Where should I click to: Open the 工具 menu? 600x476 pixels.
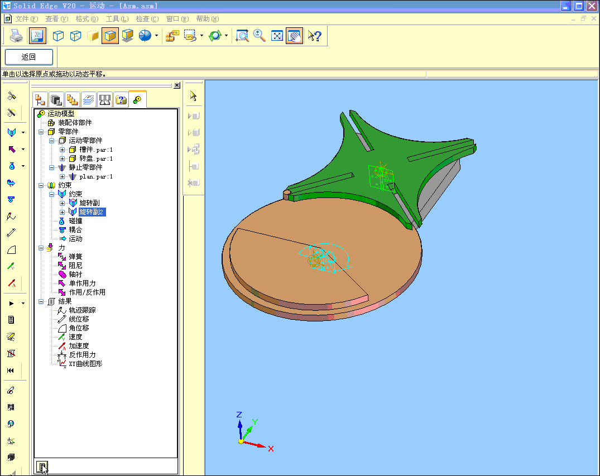(117, 19)
